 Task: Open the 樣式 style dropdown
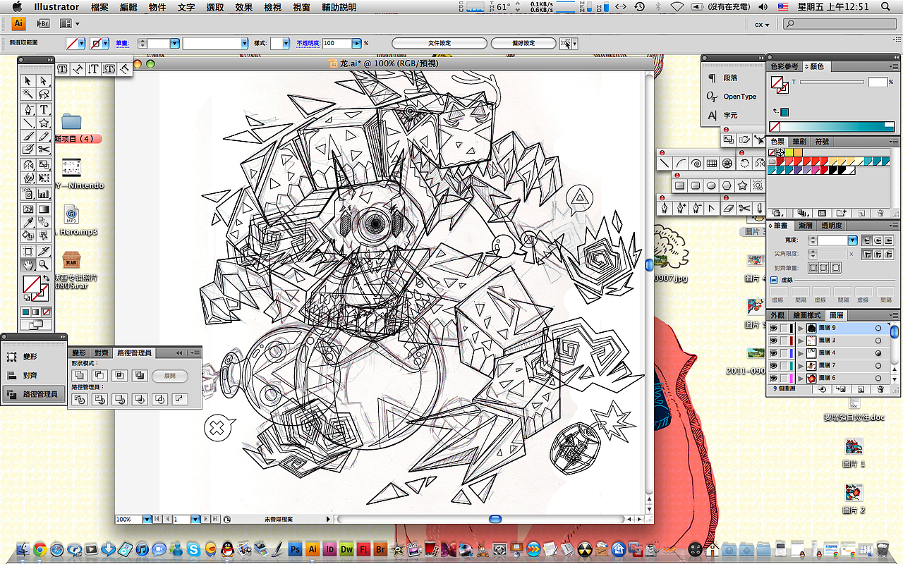click(285, 44)
